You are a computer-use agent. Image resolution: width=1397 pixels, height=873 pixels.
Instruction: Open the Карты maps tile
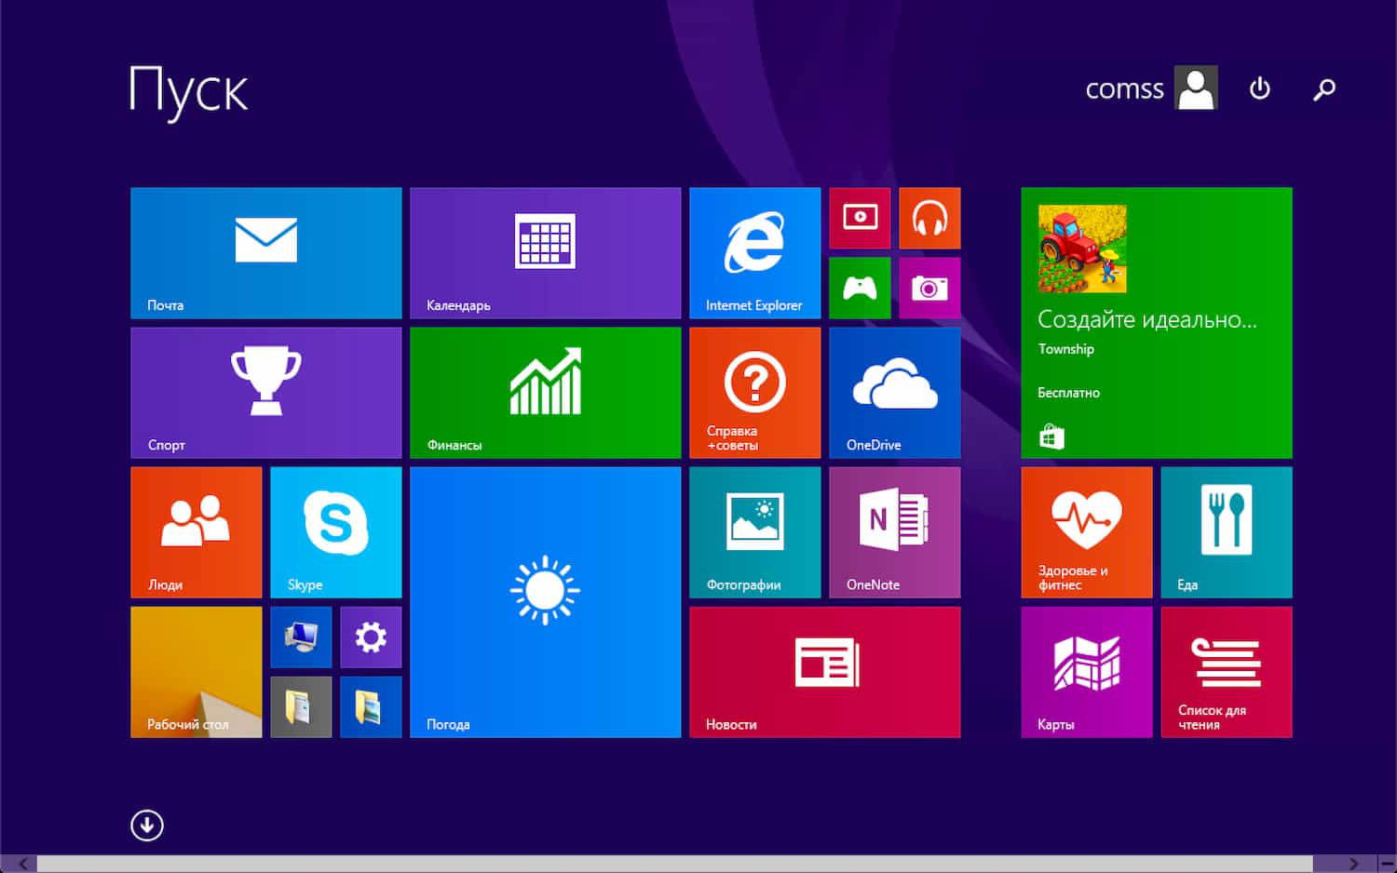pyautogui.click(x=1086, y=672)
